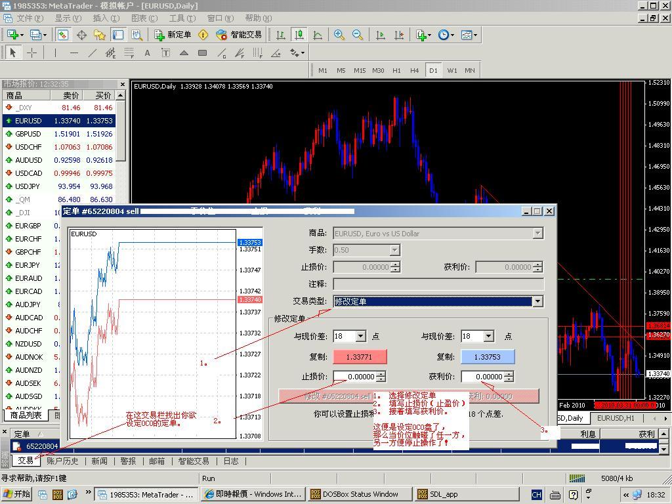Open the Templates toolbar icon
672x504 pixels.
pos(467,35)
